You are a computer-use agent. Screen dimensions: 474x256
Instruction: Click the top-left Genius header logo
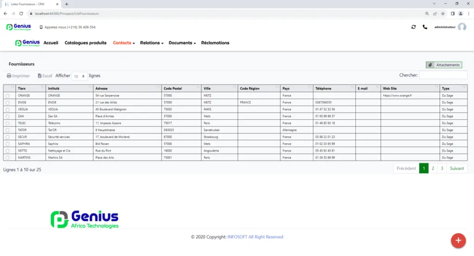coord(19,27)
